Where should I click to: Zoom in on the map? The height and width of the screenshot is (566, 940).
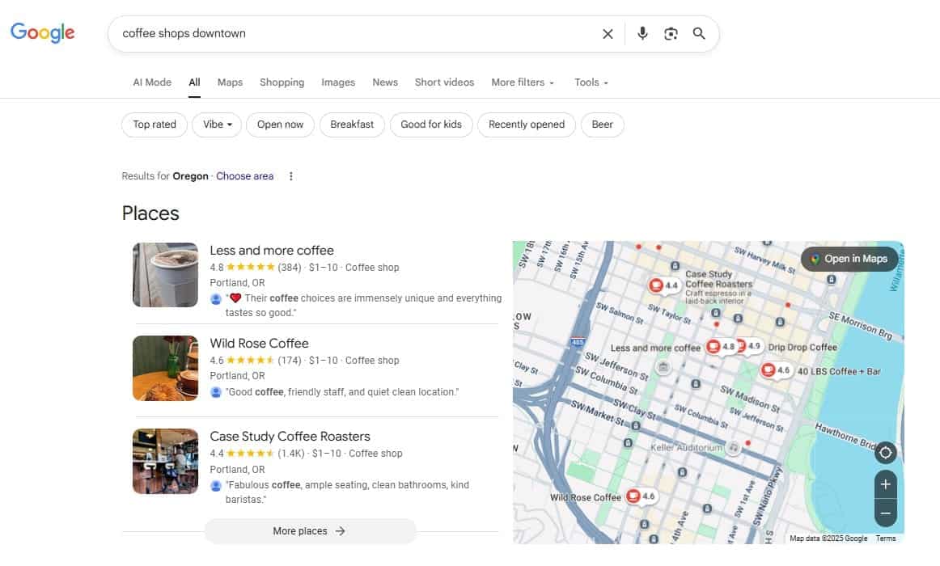(886, 485)
